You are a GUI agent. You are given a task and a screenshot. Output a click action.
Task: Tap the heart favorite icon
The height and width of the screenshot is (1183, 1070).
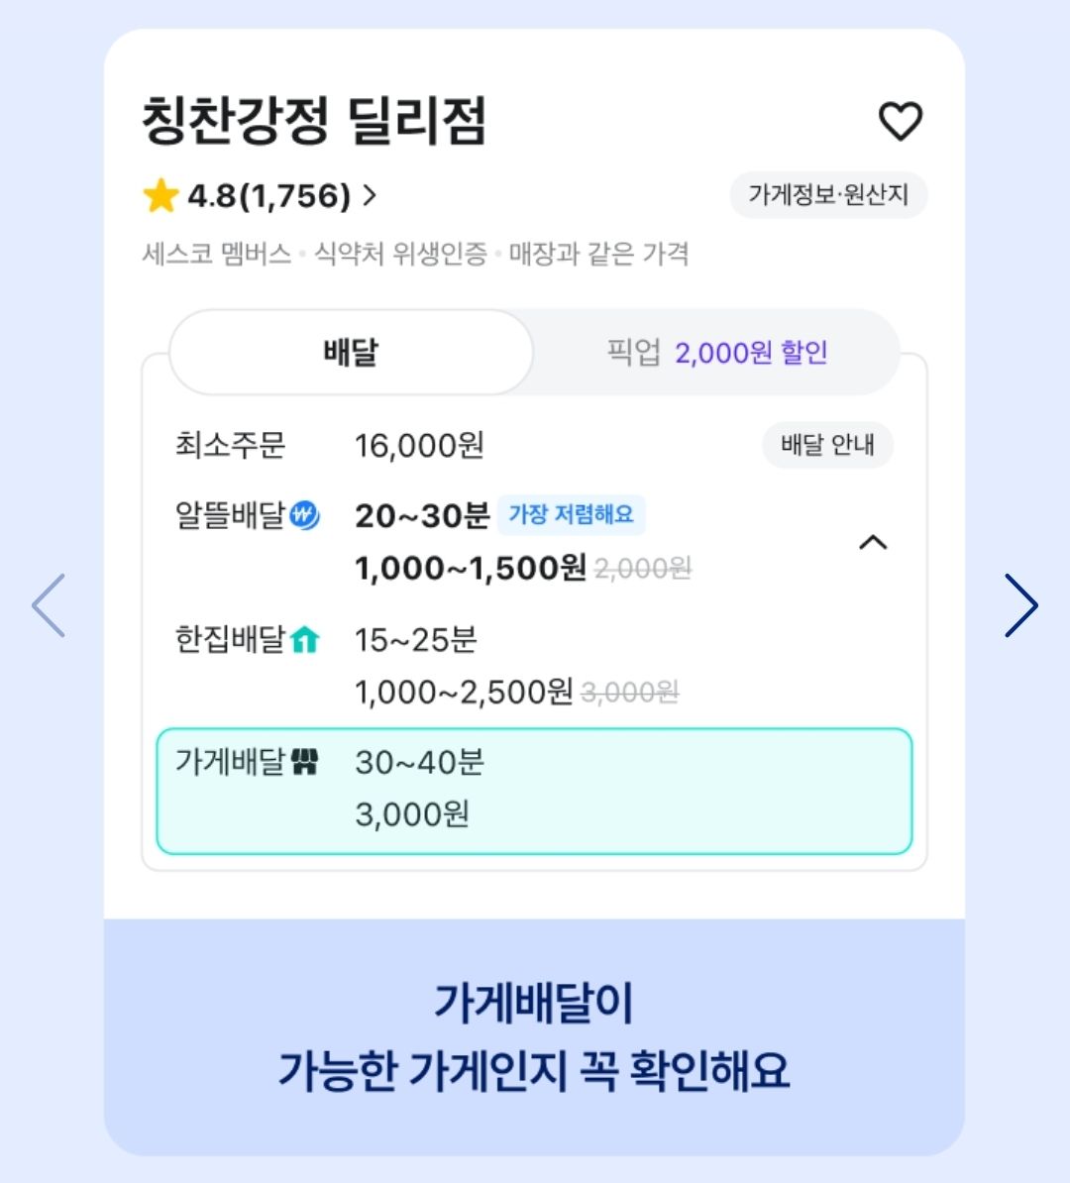900,121
